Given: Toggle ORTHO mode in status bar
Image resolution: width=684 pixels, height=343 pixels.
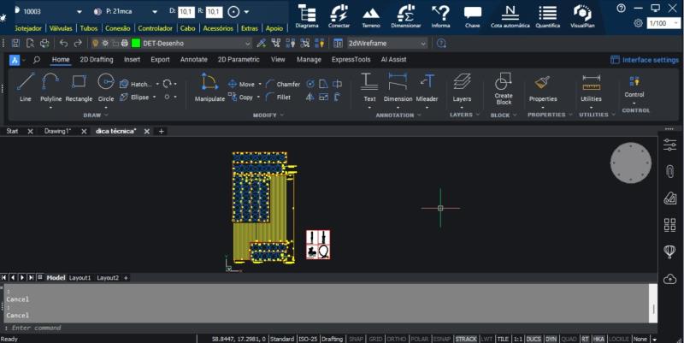Looking at the screenshot, I should click(x=397, y=339).
